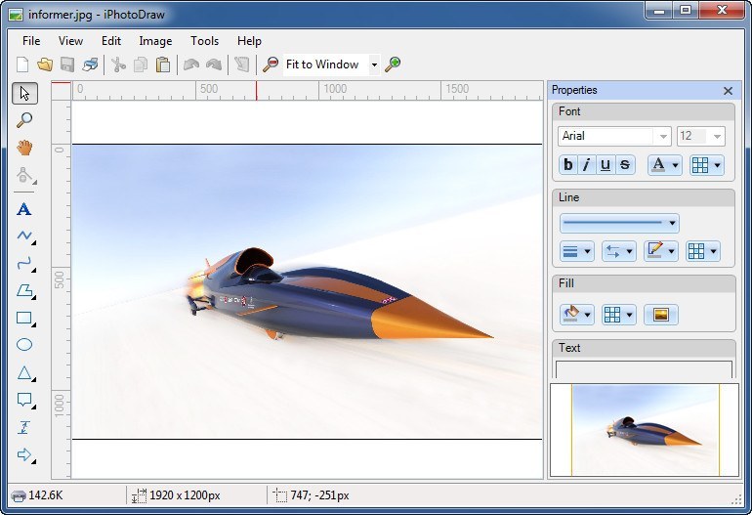Copy selection in toolbar
The width and height of the screenshot is (752, 515).
tap(141, 64)
